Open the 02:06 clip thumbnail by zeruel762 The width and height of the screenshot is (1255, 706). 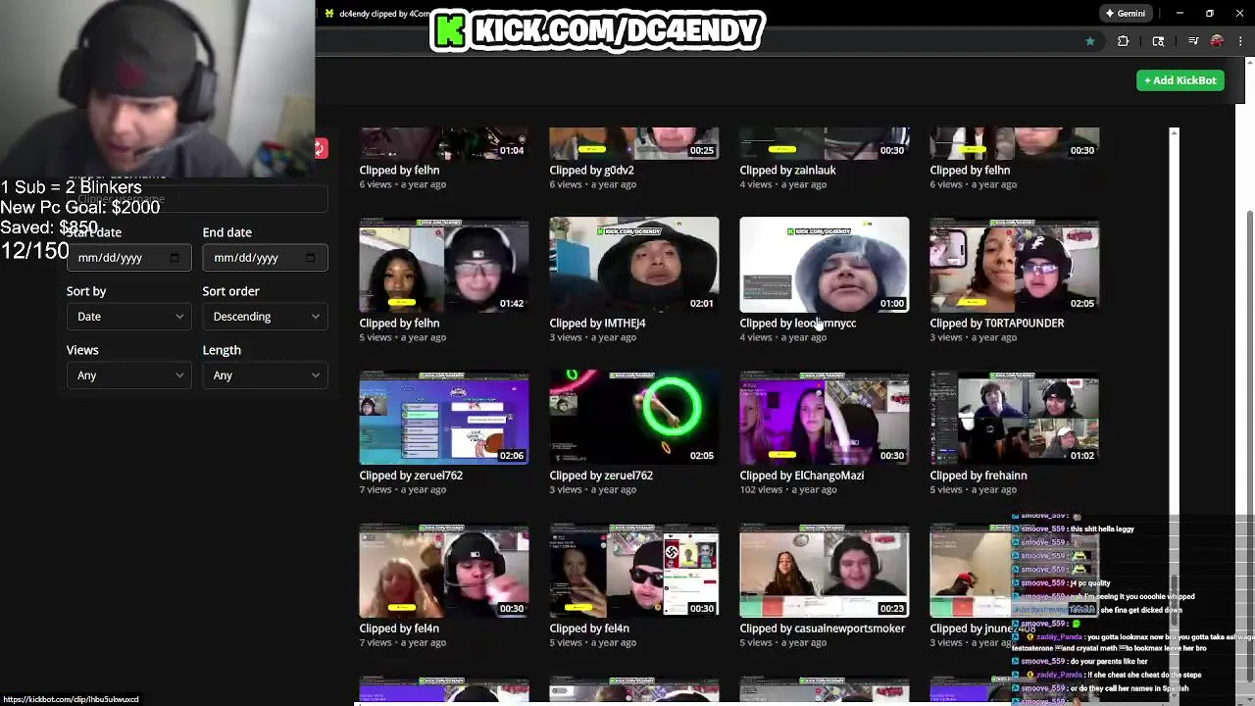point(444,418)
